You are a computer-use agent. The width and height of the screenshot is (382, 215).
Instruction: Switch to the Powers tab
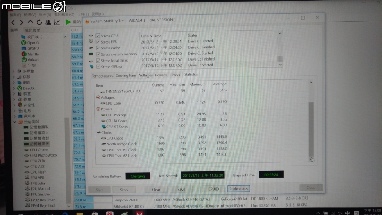click(161, 75)
